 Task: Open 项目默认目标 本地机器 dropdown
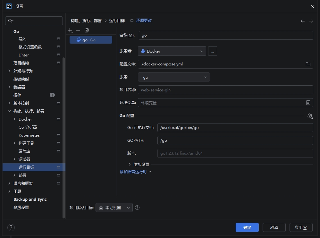[x=114, y=208]
